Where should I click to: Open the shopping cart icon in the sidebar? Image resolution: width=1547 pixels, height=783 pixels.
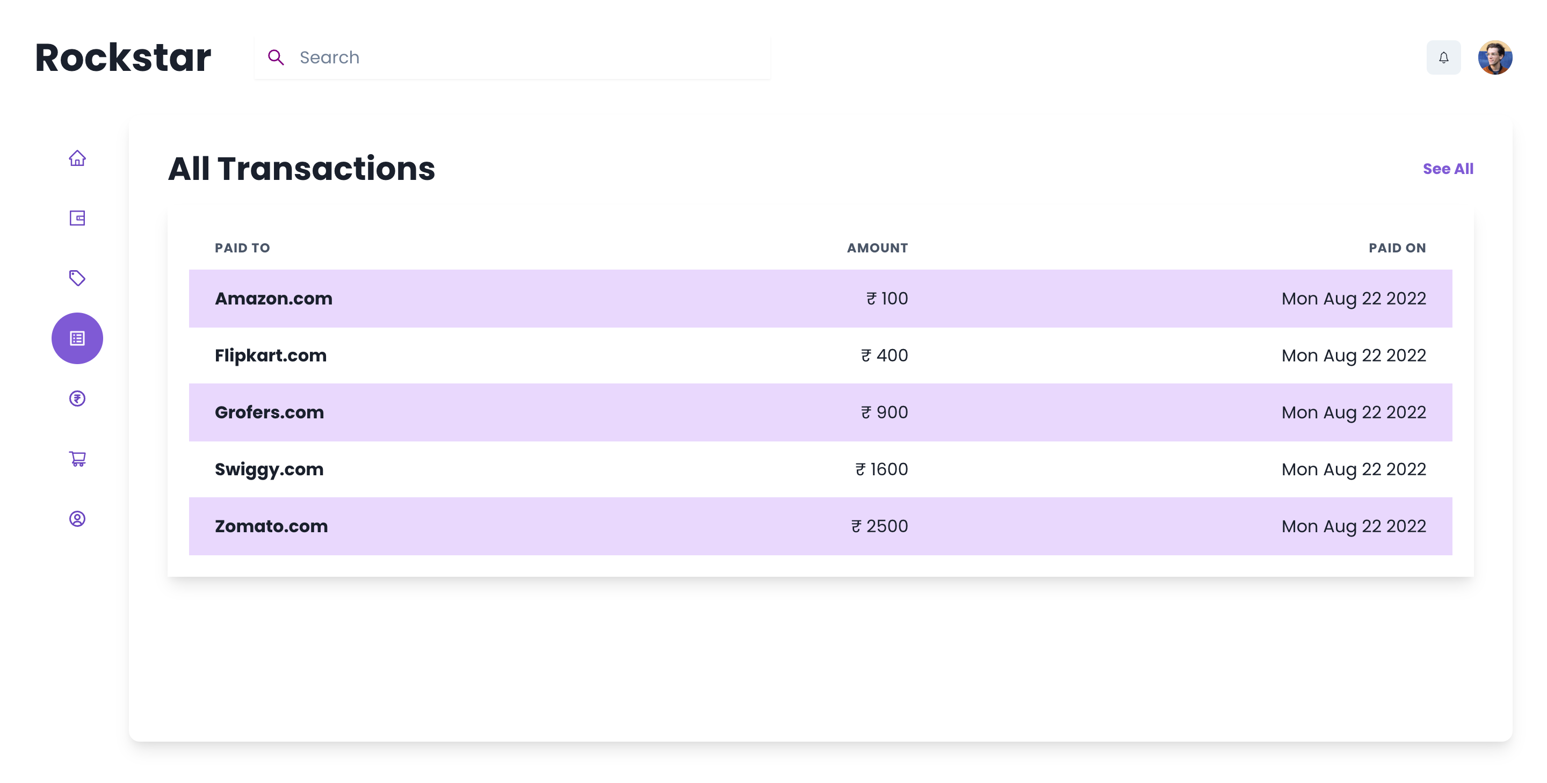pyautogui.click(x=77, y=459)
